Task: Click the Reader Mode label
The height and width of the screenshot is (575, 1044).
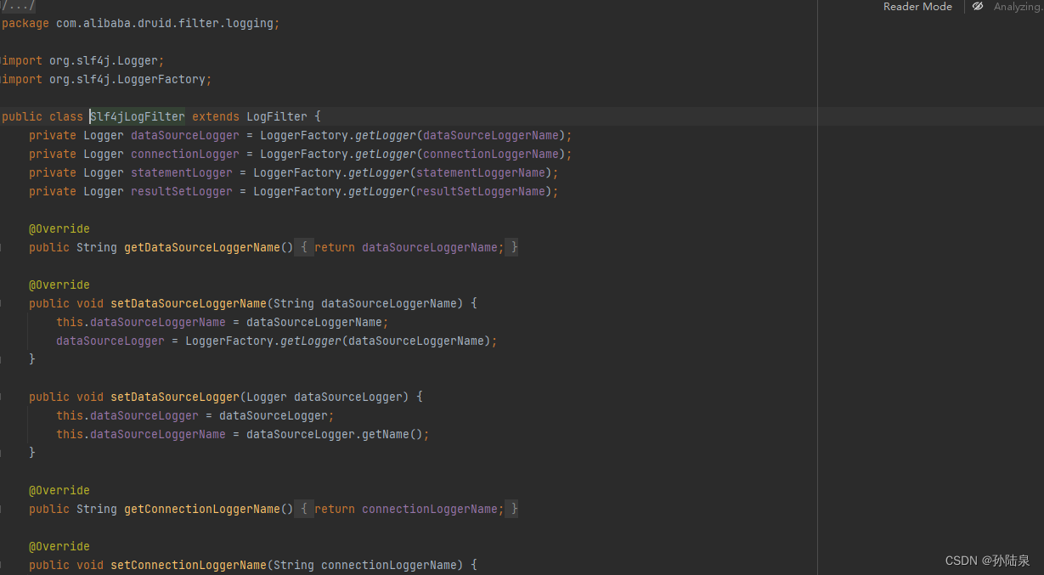Action: [x=917, y=7]
